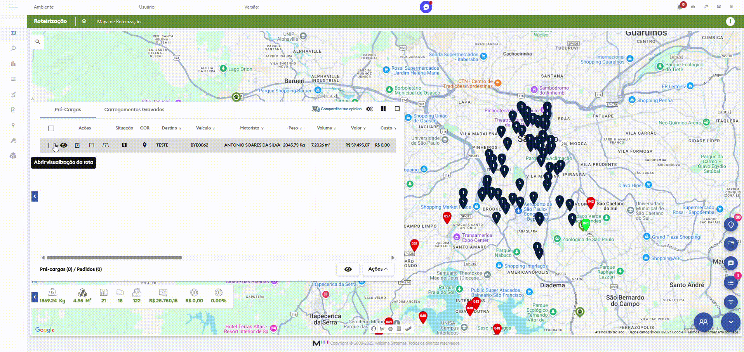Image resolution: width=744 pixels, height=352 pixels.
Task: Check the select-all checkbox in table header
Action: pyautogui.click(x=51, y=128)
